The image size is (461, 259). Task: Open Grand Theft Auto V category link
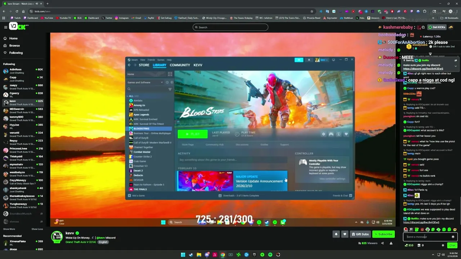tap(81, 242)
